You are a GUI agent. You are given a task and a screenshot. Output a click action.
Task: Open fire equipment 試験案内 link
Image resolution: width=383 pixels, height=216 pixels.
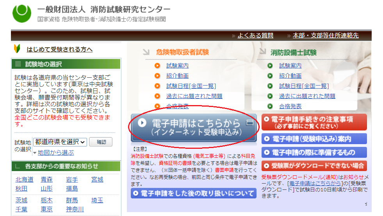point(290,66)
